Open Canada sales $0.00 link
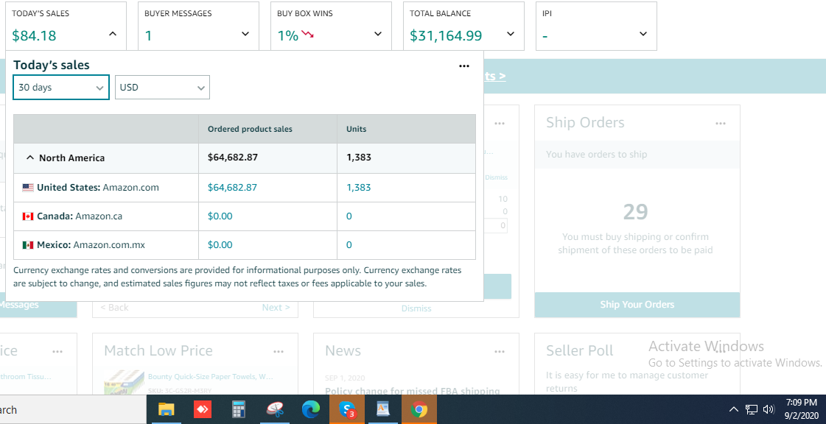The width and height of the screenshot is (826, 424). (220, 216)
